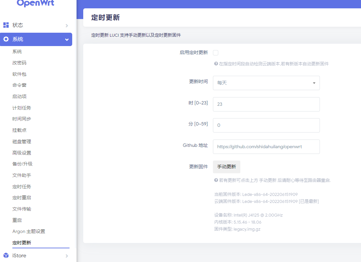The width and height of the screenshot is (361, 262).
Task: Click the cube icon next to iStore
Action: 5,255
